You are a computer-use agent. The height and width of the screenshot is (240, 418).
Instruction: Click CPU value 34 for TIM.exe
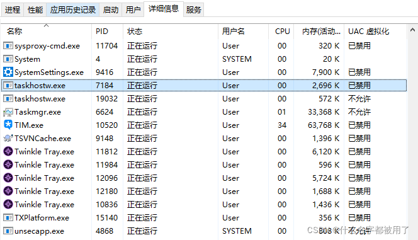pyautogui.click(x=282, y=125)
